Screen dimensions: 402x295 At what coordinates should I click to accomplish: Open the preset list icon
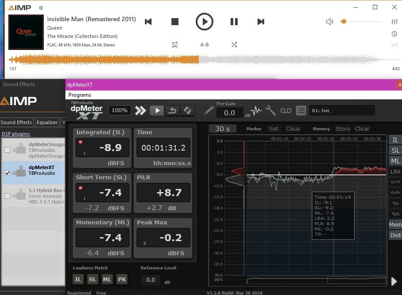pos(301,111)
